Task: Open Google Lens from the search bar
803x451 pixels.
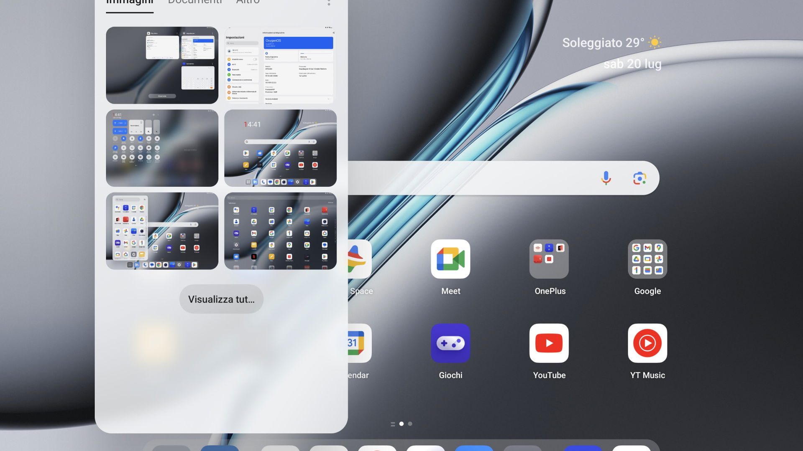Action: pyautogui.click(x=639, y=178)
